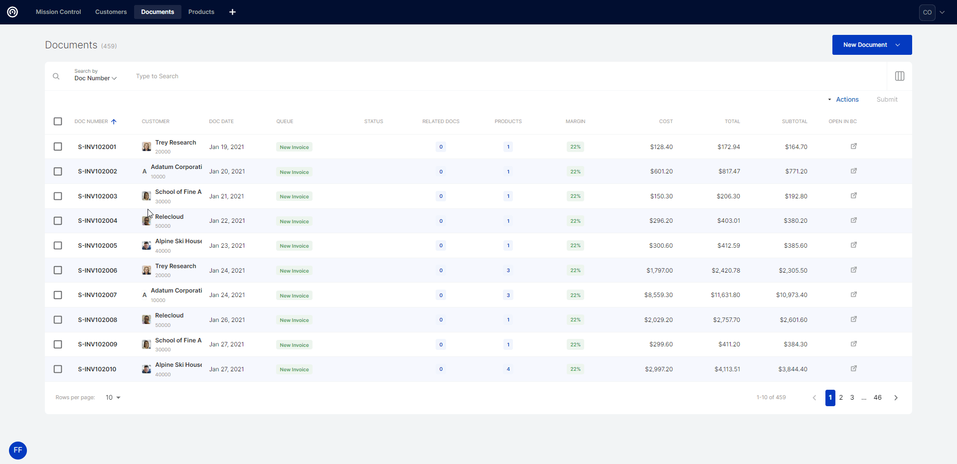This screenshot has height=464, width=957.
Task: Open S-INV102010 in BC icon
Action: pos(853,369)
